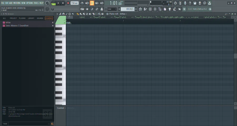Select Sonic Advance 3 Soundfont in browser

click(x=28, y=26)
